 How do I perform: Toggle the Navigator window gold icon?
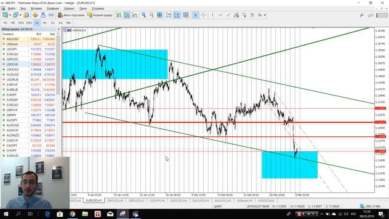(x=35, y=15)
